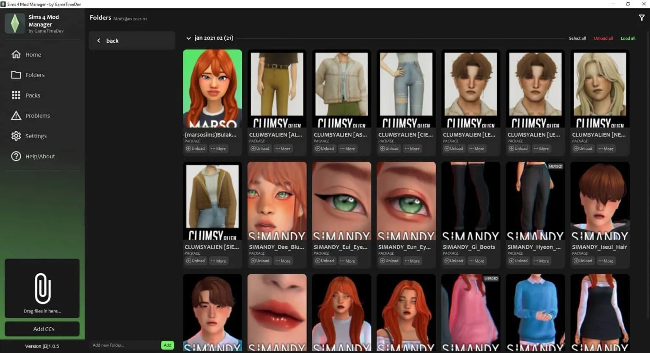650x353 pixels.
Task: Select the CLUMSYALIEN [CIE... jeans thumbnail
Action: click(406, 89)
